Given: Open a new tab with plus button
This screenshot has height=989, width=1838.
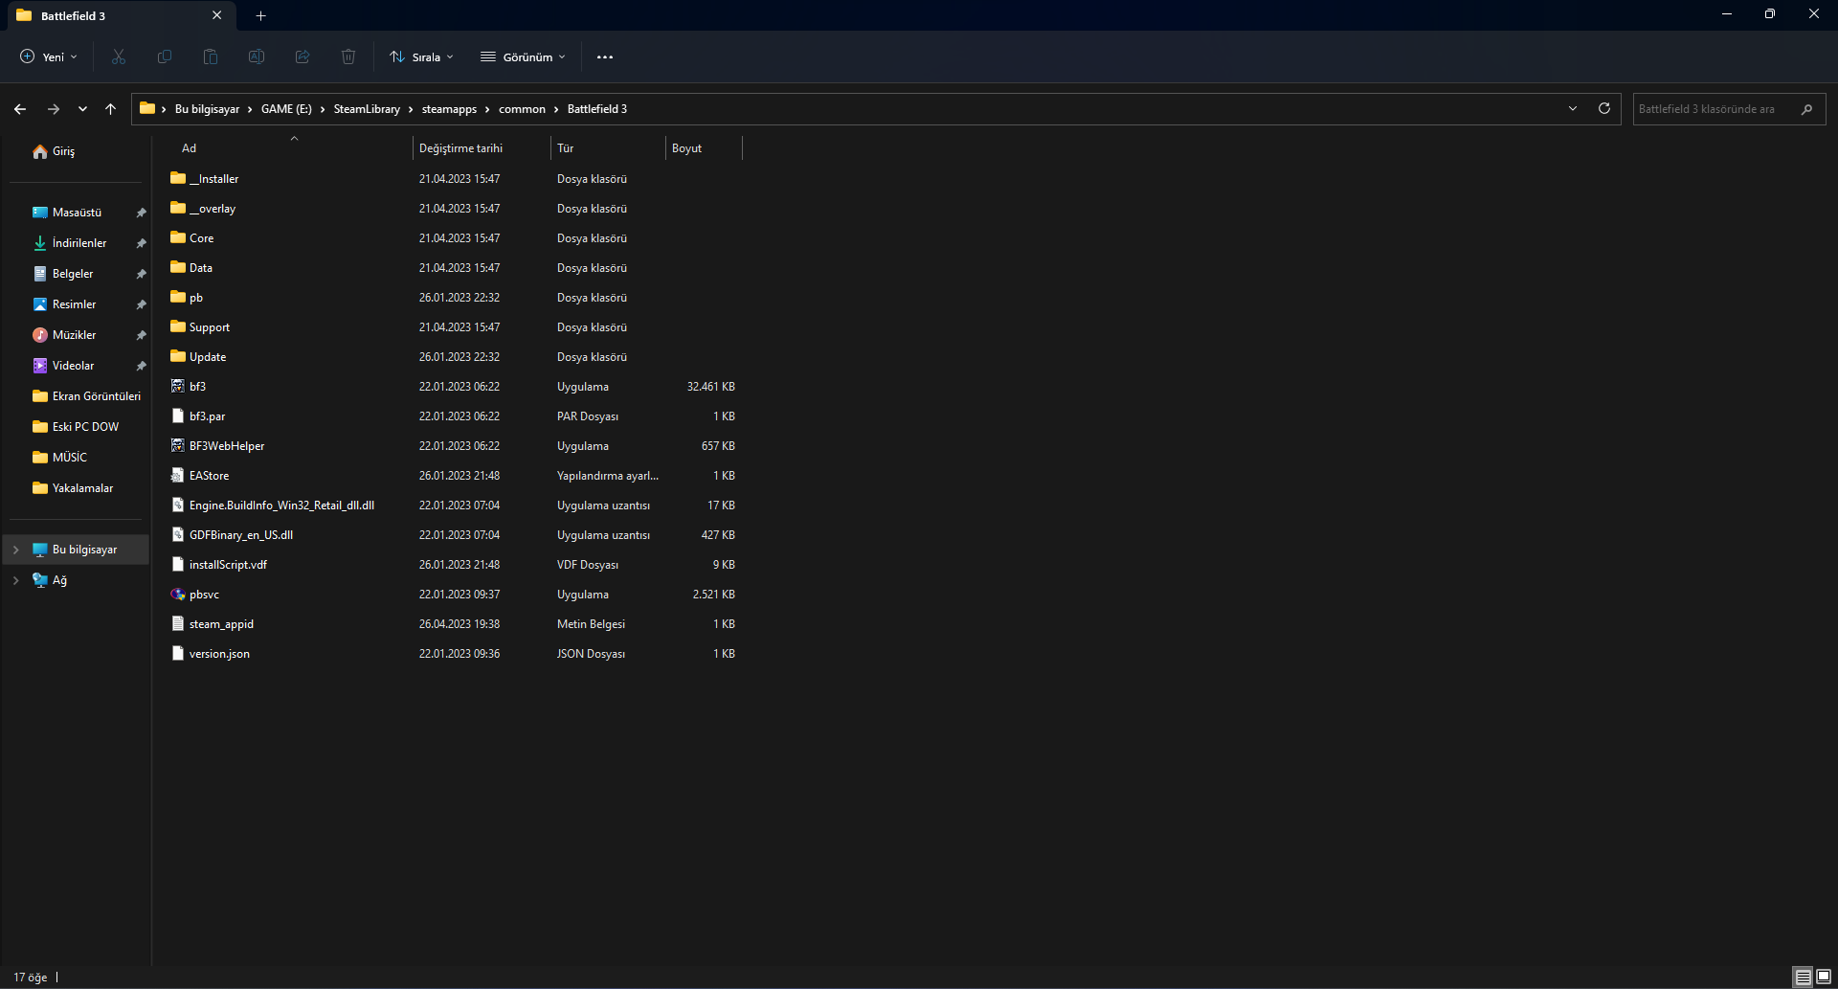Looking at the screenshot, I should (x=260, y=15).
